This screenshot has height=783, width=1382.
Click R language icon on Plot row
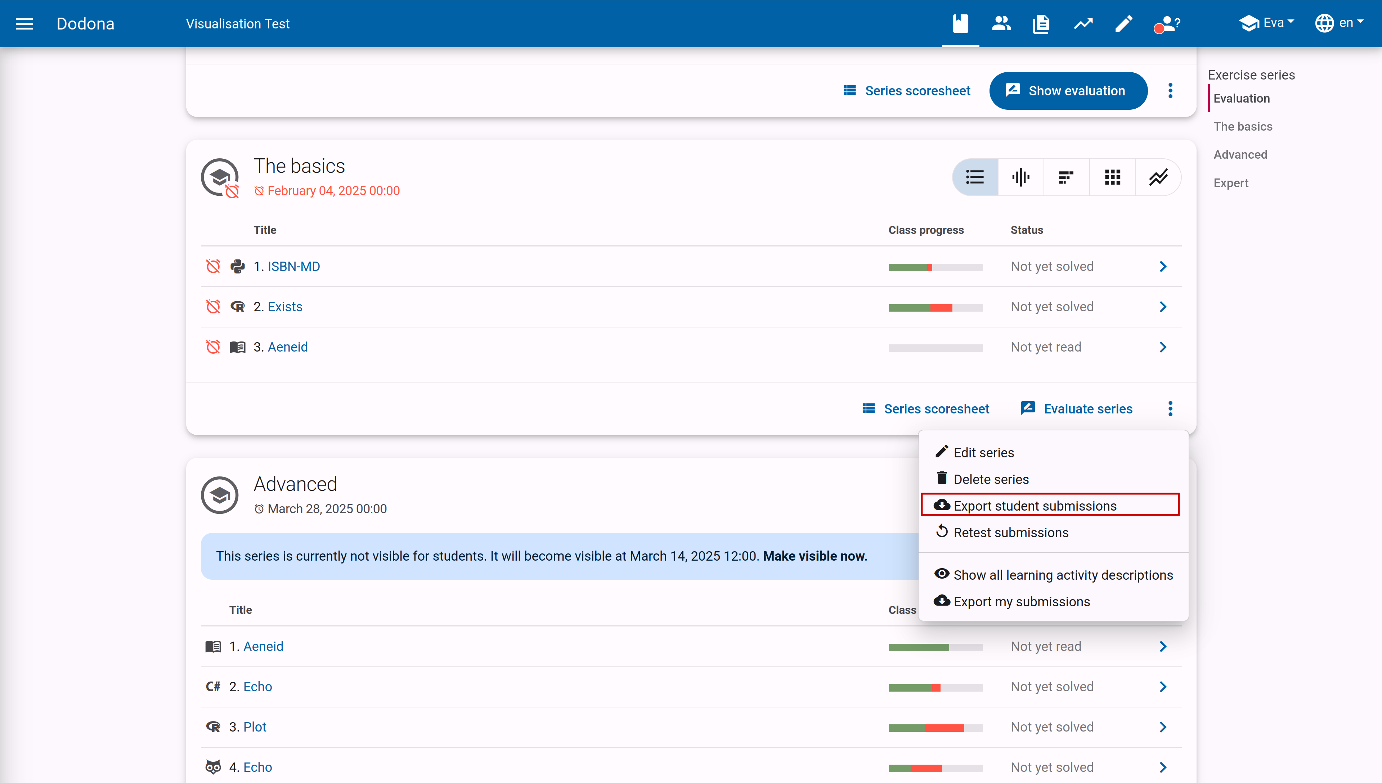click(x=213, y=727)
